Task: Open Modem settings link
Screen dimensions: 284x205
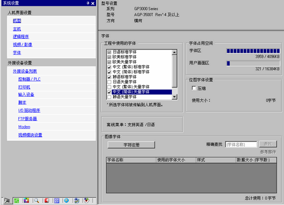Action: (24, 127)
